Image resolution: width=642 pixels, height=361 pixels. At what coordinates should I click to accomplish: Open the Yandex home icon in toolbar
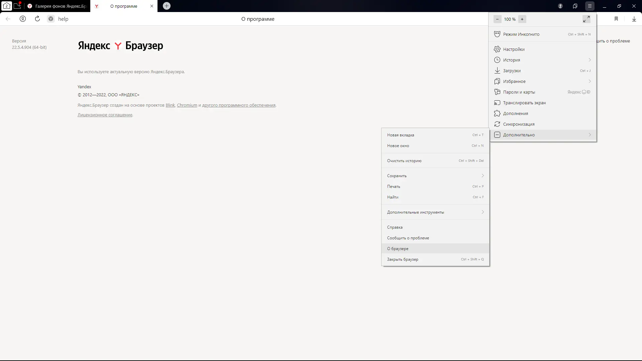coord(23,19)
